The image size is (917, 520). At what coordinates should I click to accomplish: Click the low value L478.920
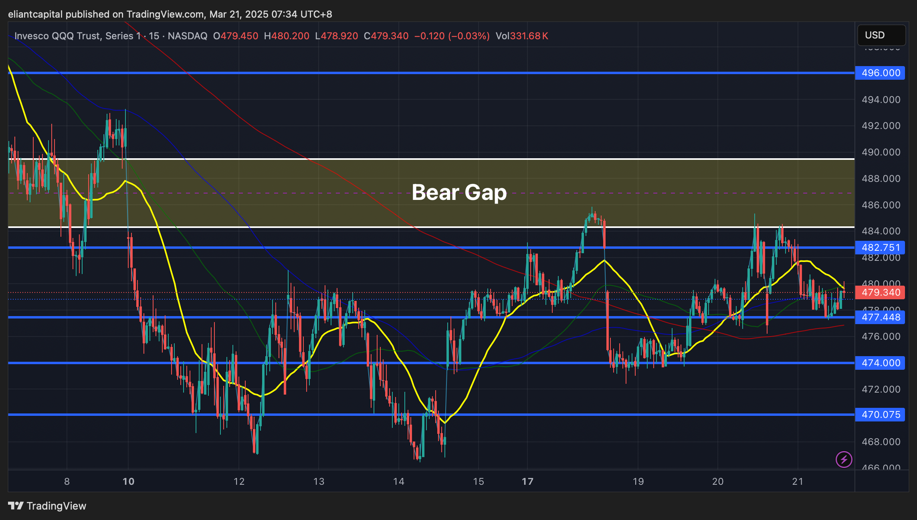click(337, 36)
